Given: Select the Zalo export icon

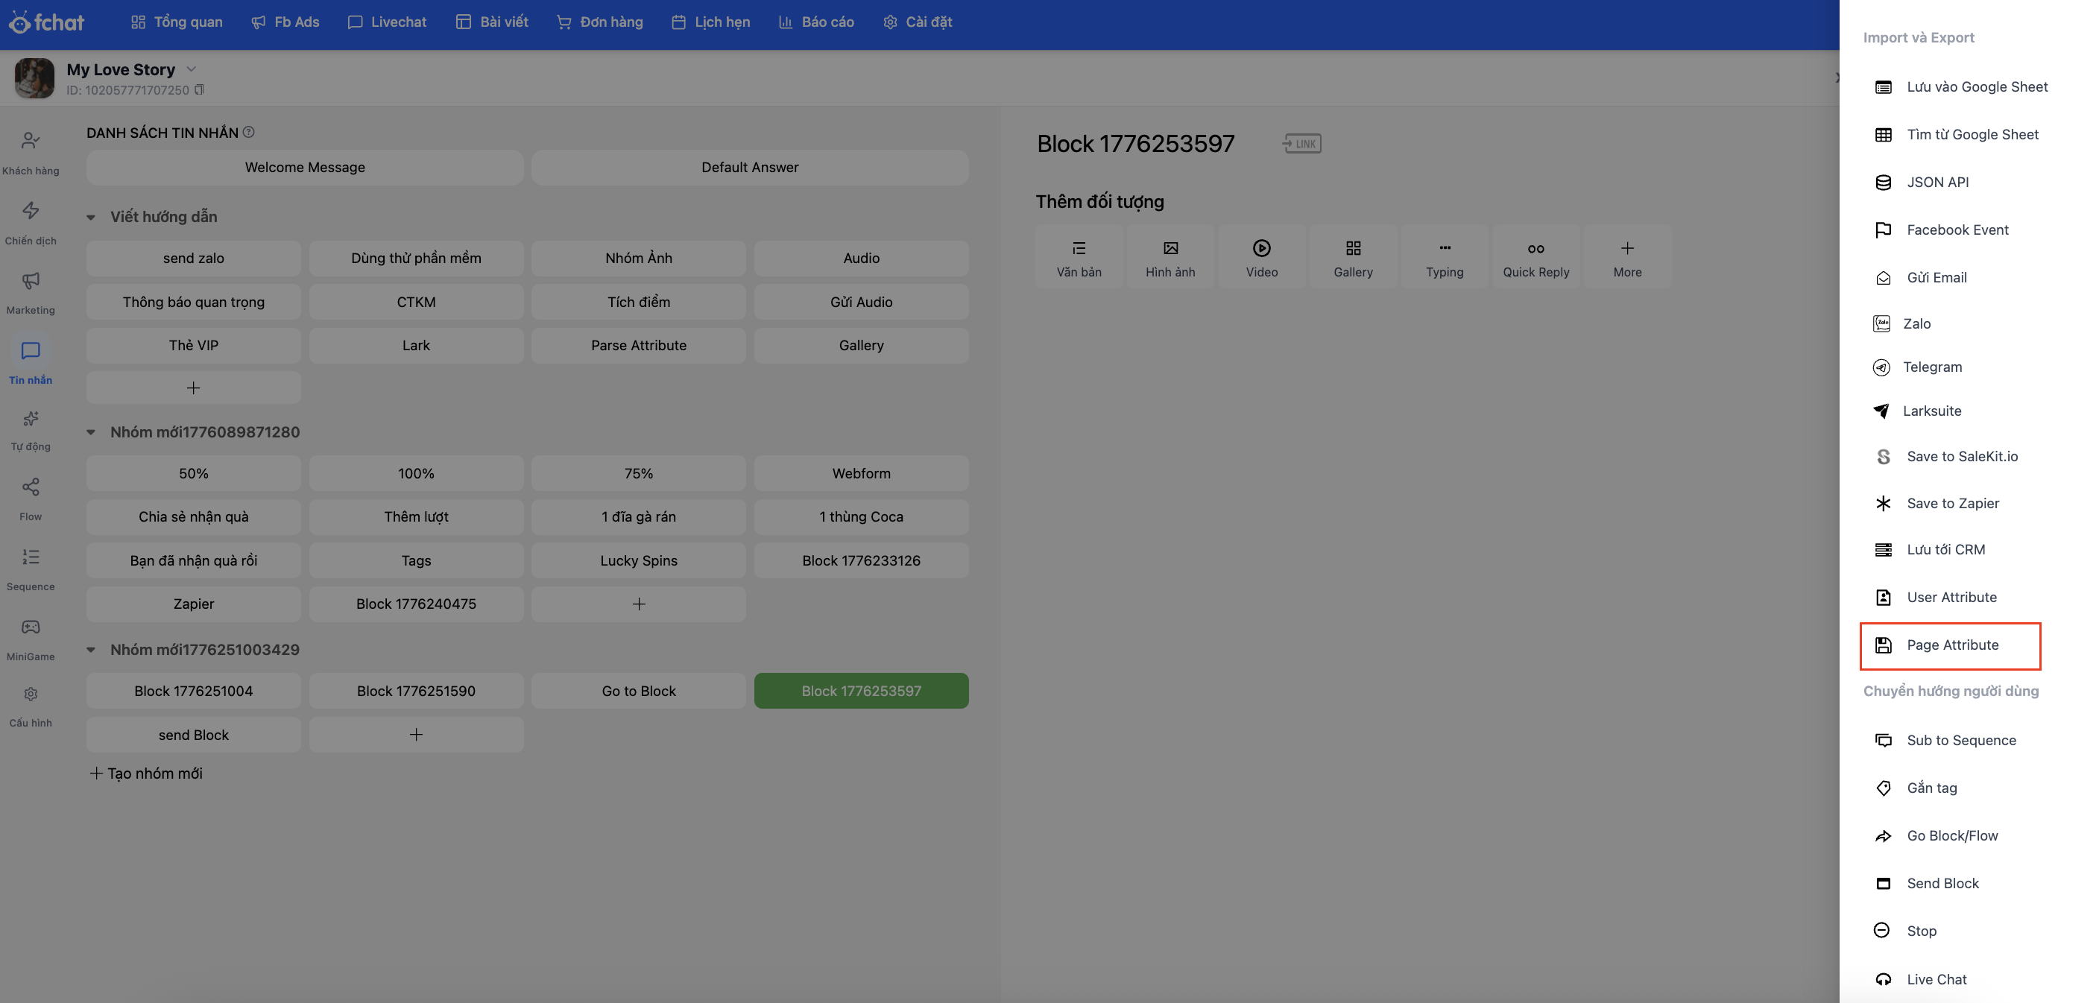Looking at the screenshot, I should tap(1881, 324).
